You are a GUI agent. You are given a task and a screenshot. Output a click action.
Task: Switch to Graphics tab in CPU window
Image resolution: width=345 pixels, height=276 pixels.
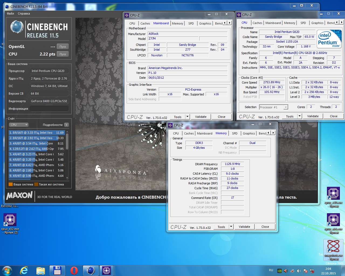(317, 23)
